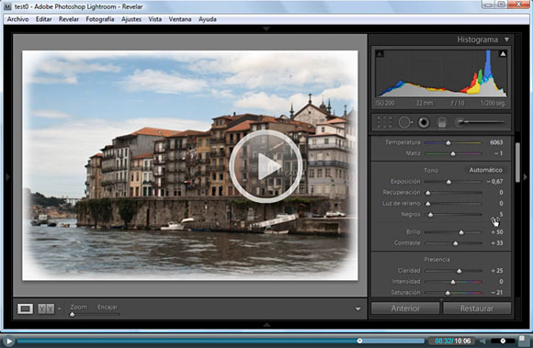Viewport: 533px width, 348px height.
Task: Show the bottom filmstrip panel
Action: pyautogui.click(x=266, y=325)
